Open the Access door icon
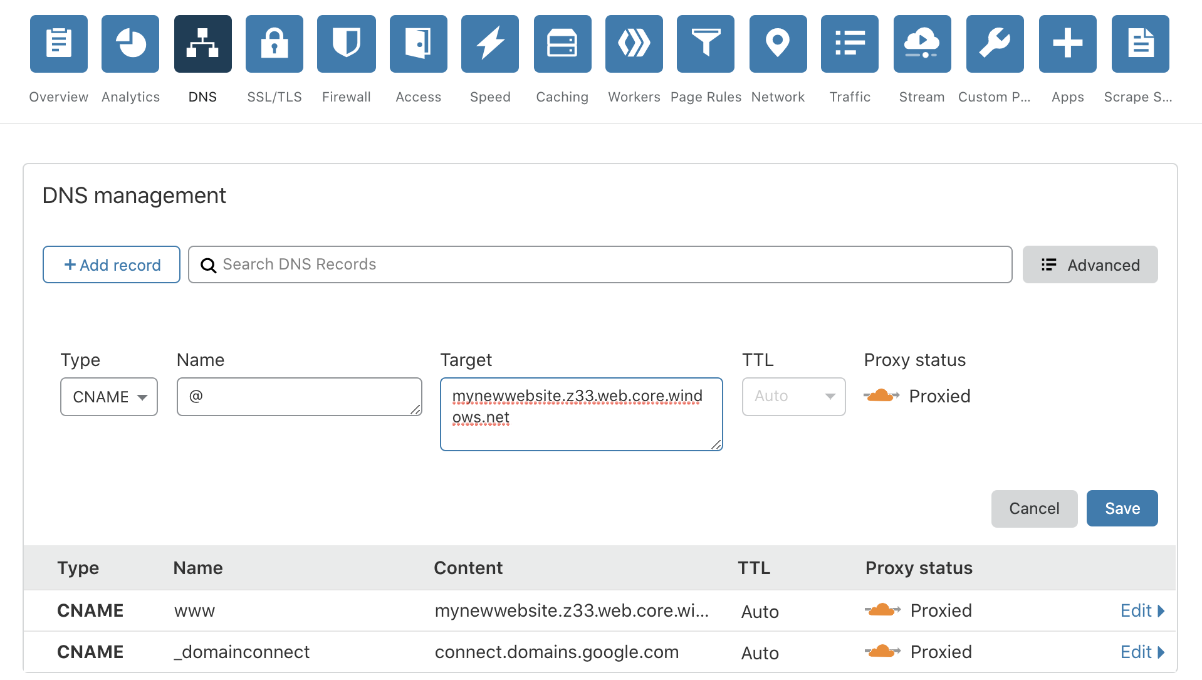Image resolution: width=1202 pixels, height=680 pixels. pyautogui.click(x=419, y=44)
